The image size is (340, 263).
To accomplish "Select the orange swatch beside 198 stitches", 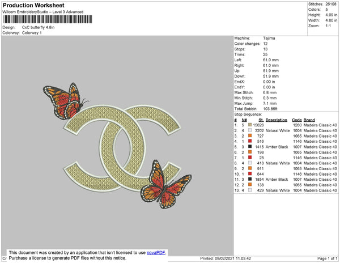I will pyautogui.click(x=250, y=152).
